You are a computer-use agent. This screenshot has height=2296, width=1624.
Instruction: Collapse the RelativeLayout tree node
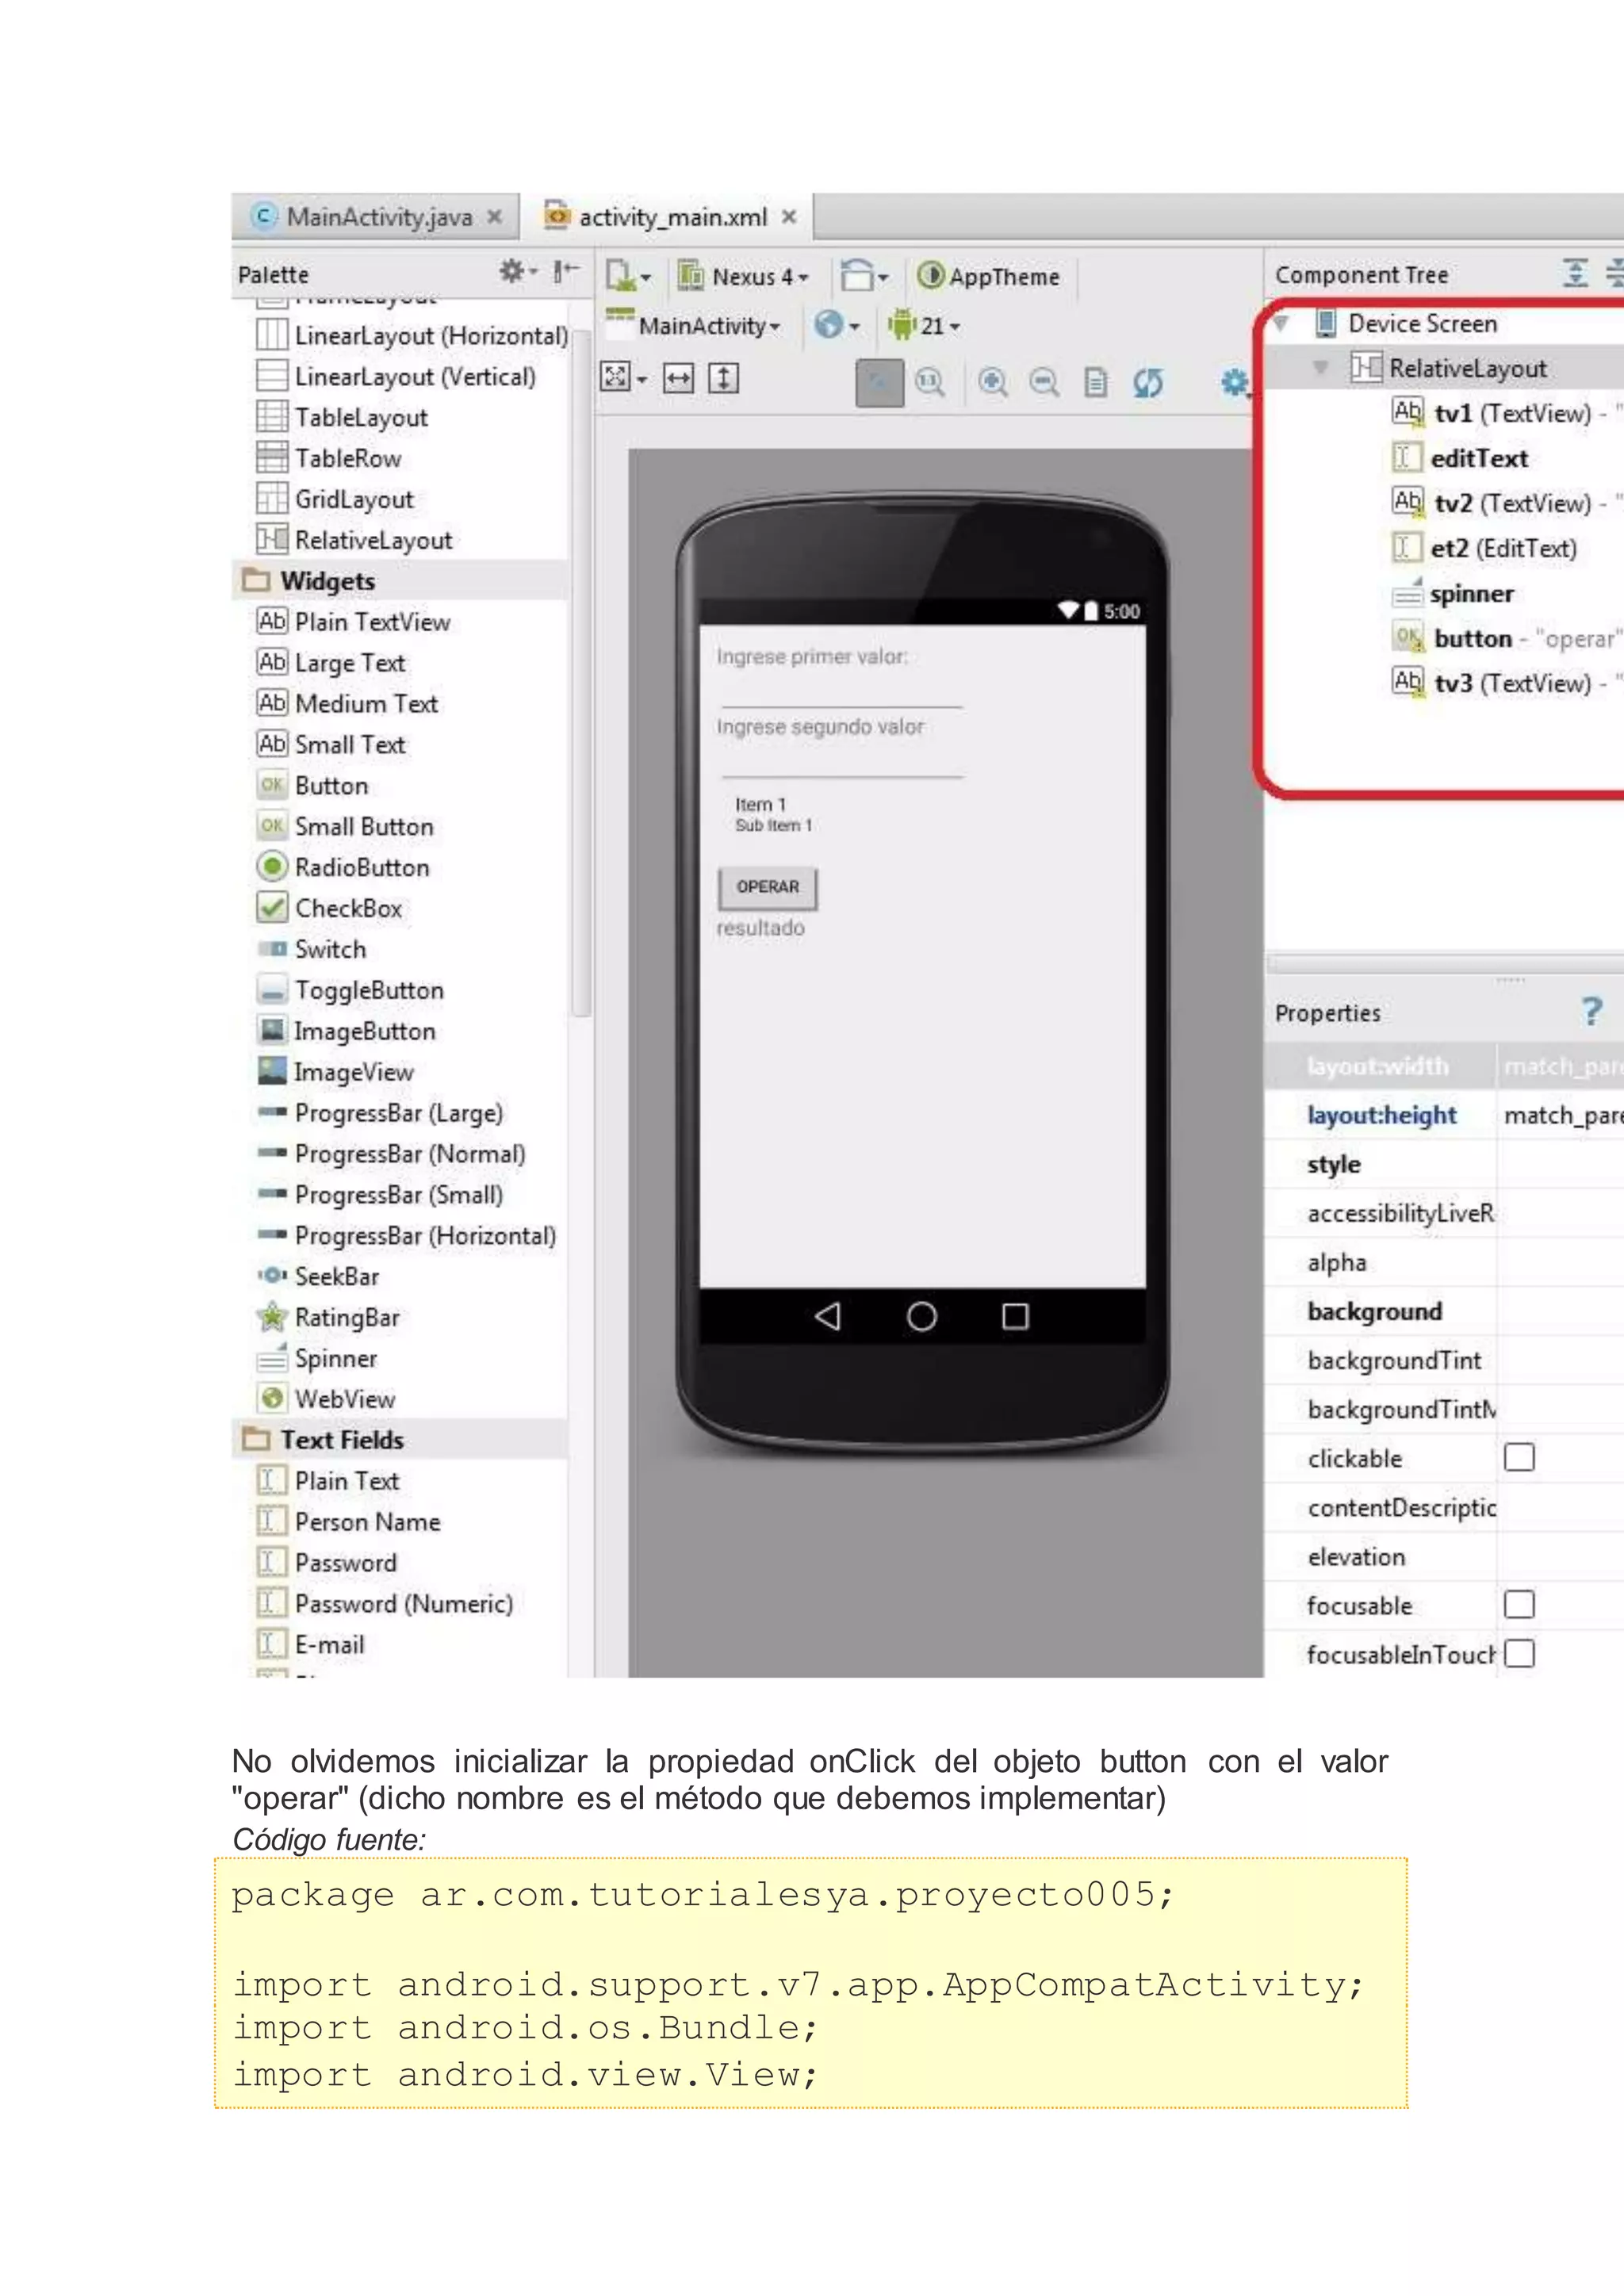tap(1321, 368)
